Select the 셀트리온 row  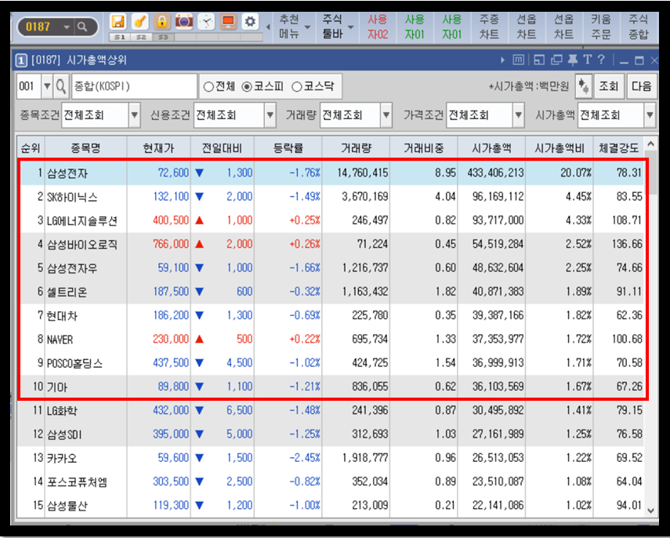coord(332,292)
